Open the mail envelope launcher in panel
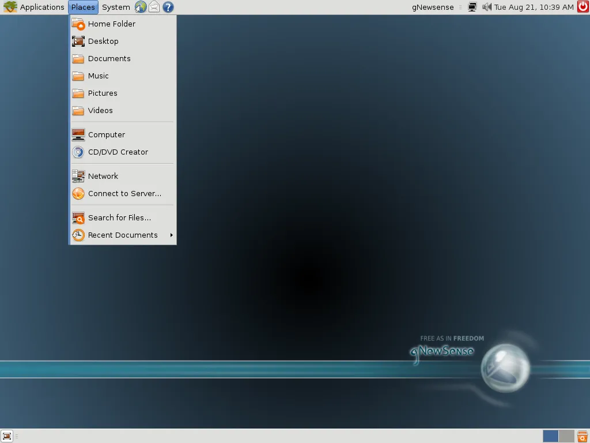590x443 pixels. (x=154, y=7)
